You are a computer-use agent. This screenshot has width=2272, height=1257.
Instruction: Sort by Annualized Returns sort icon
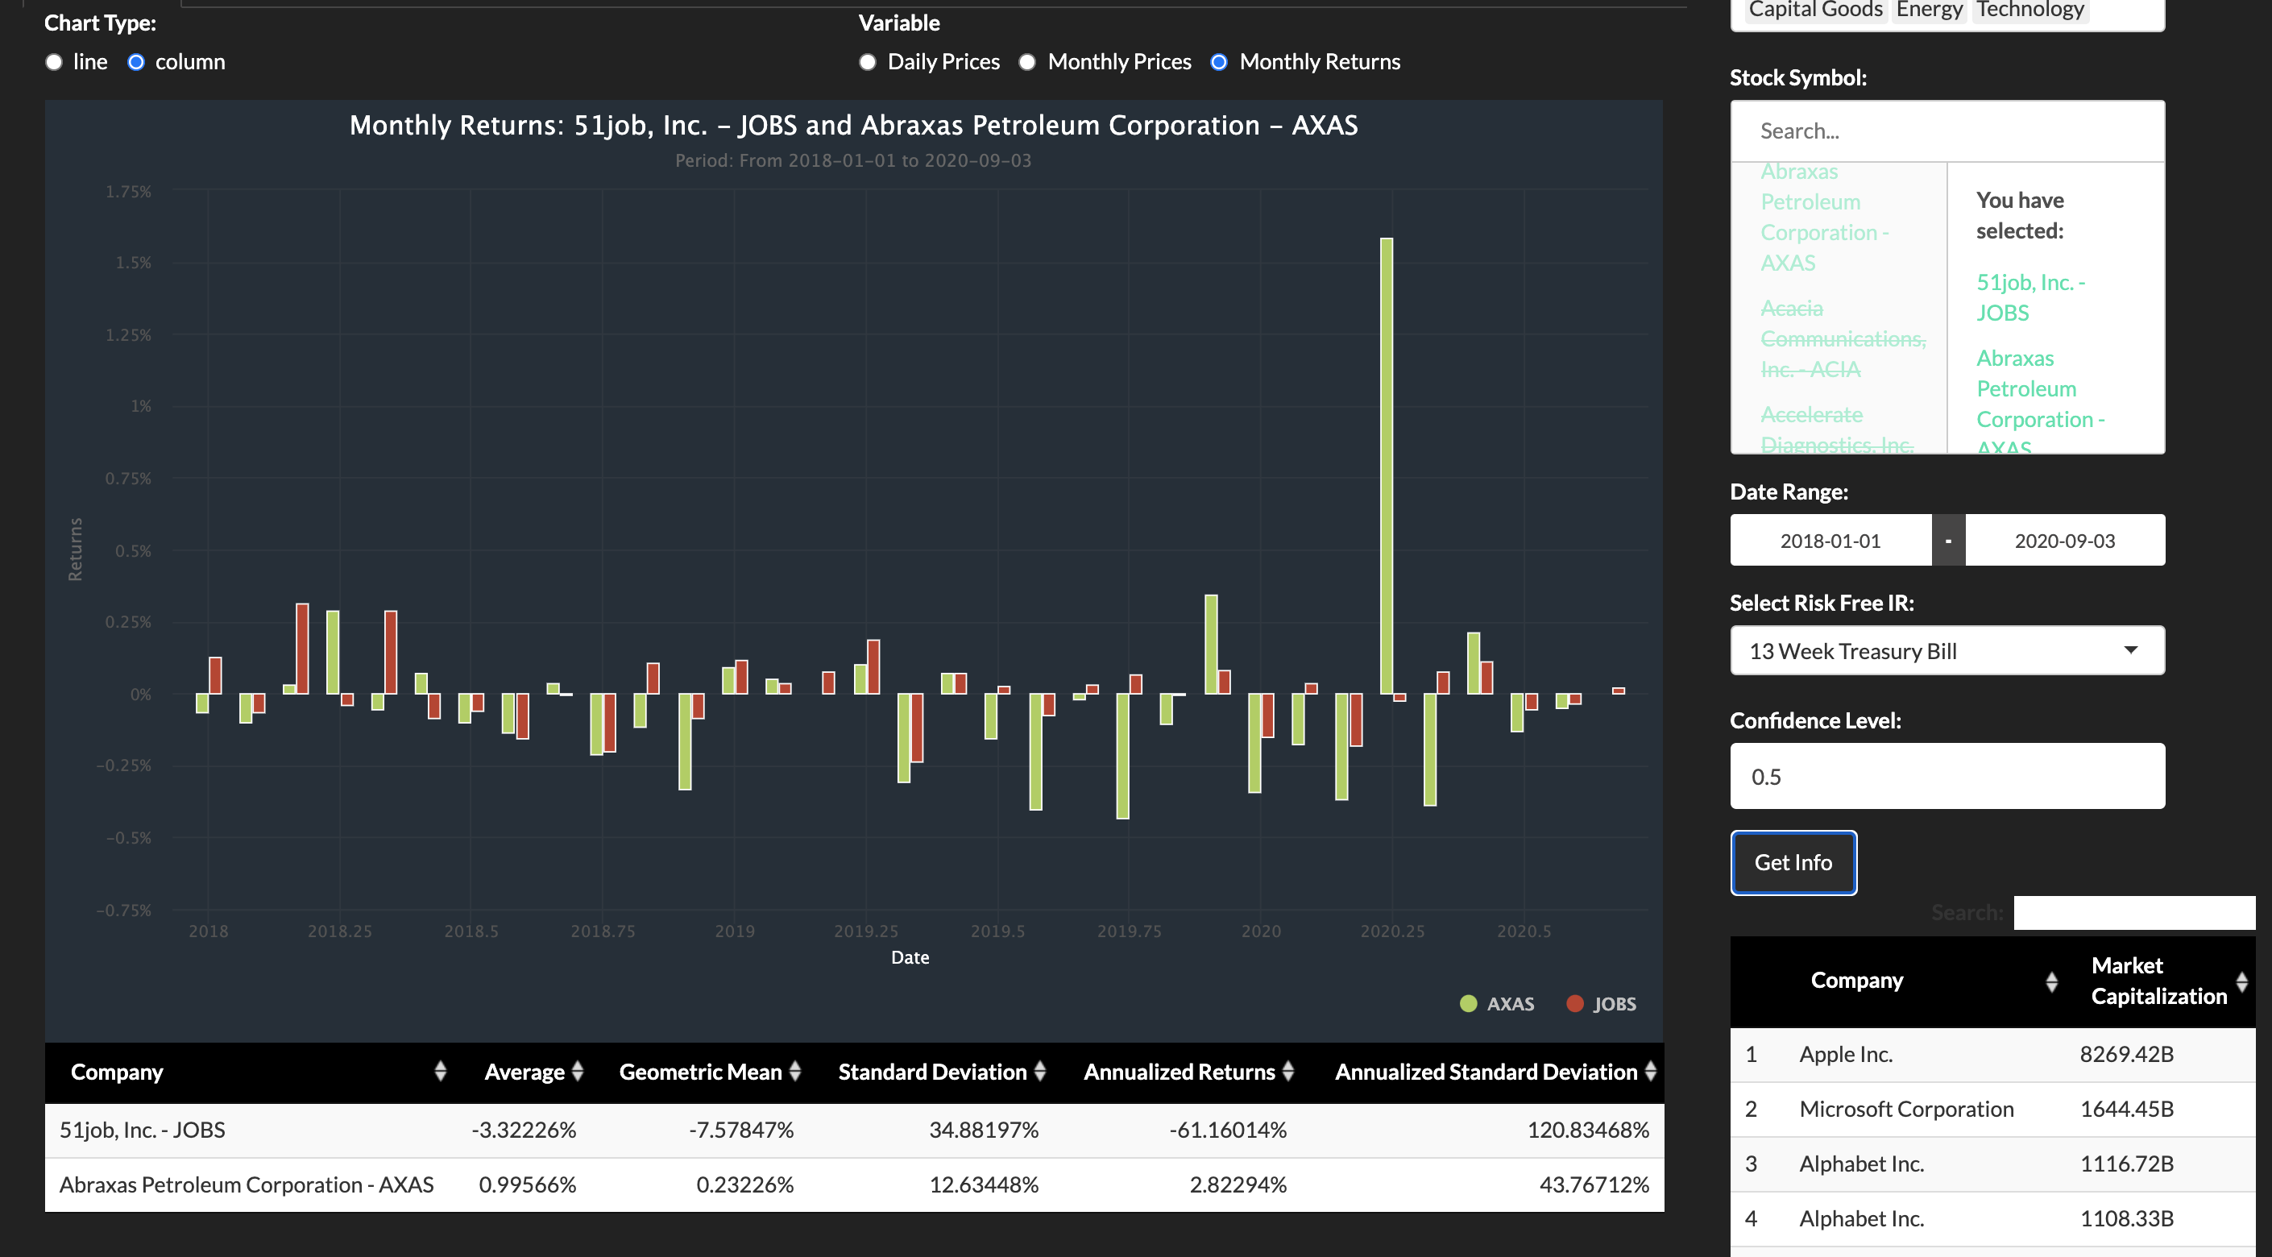coord(1287,1071)
